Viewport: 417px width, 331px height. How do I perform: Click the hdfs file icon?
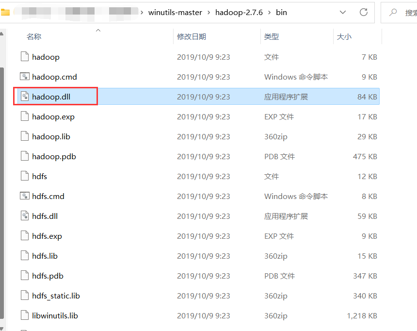click(x=25, y=176)
